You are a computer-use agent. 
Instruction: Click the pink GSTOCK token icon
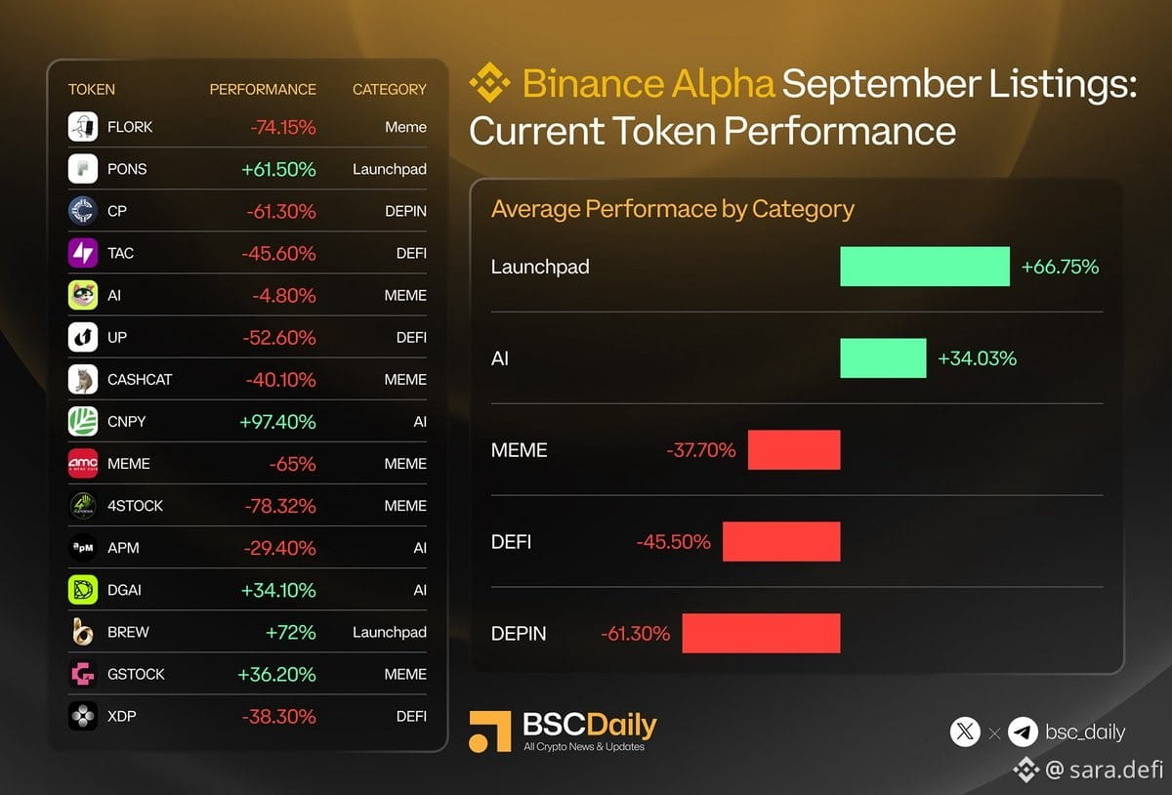click(x=83, y=674)
